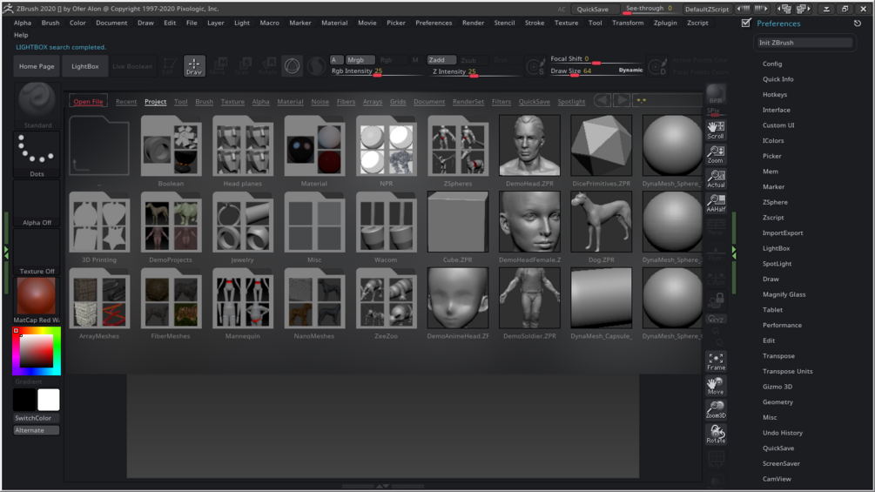Toggle the A channel button
The width and height of the screenshot is (875, 492).
pos(336,60)
